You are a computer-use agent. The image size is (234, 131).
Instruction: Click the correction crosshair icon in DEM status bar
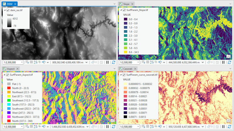40,62
